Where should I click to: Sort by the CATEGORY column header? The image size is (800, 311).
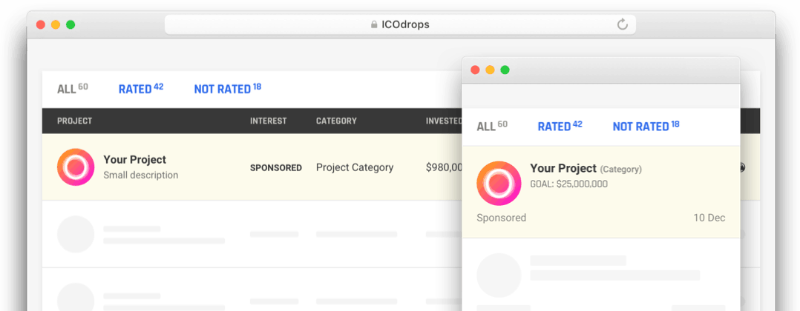336,121
